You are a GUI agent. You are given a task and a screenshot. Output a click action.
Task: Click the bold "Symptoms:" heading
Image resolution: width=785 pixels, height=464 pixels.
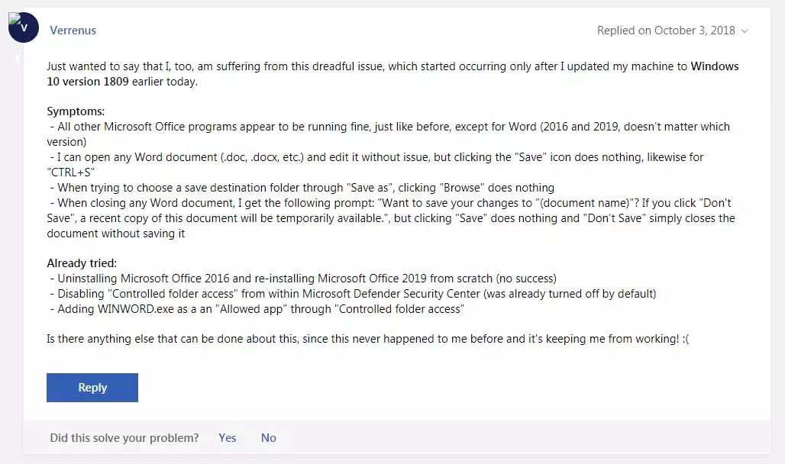tap(76, 111)
